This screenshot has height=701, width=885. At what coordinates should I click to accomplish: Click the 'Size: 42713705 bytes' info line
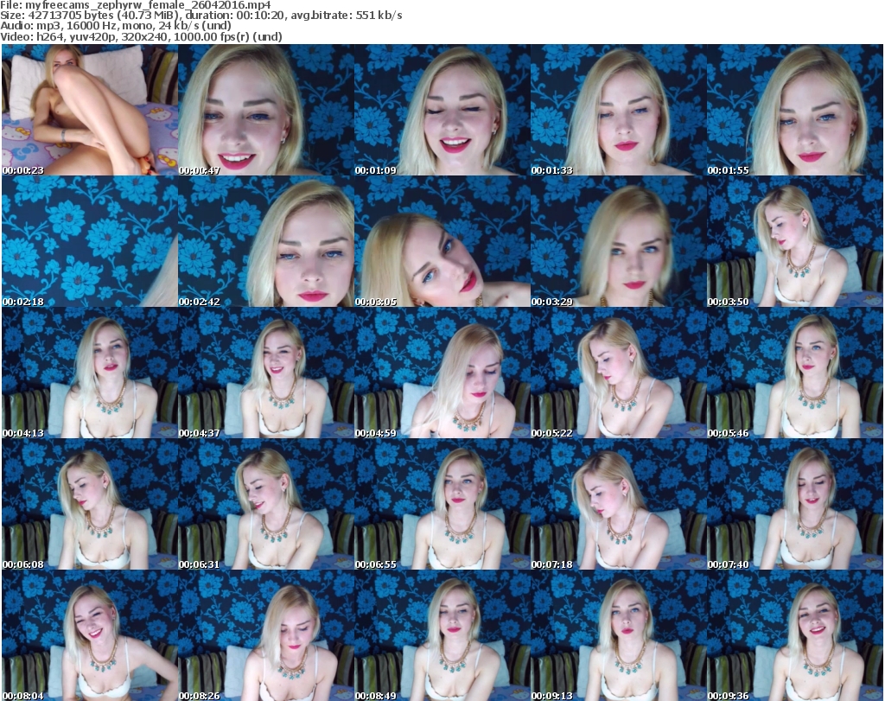[201, 16]
